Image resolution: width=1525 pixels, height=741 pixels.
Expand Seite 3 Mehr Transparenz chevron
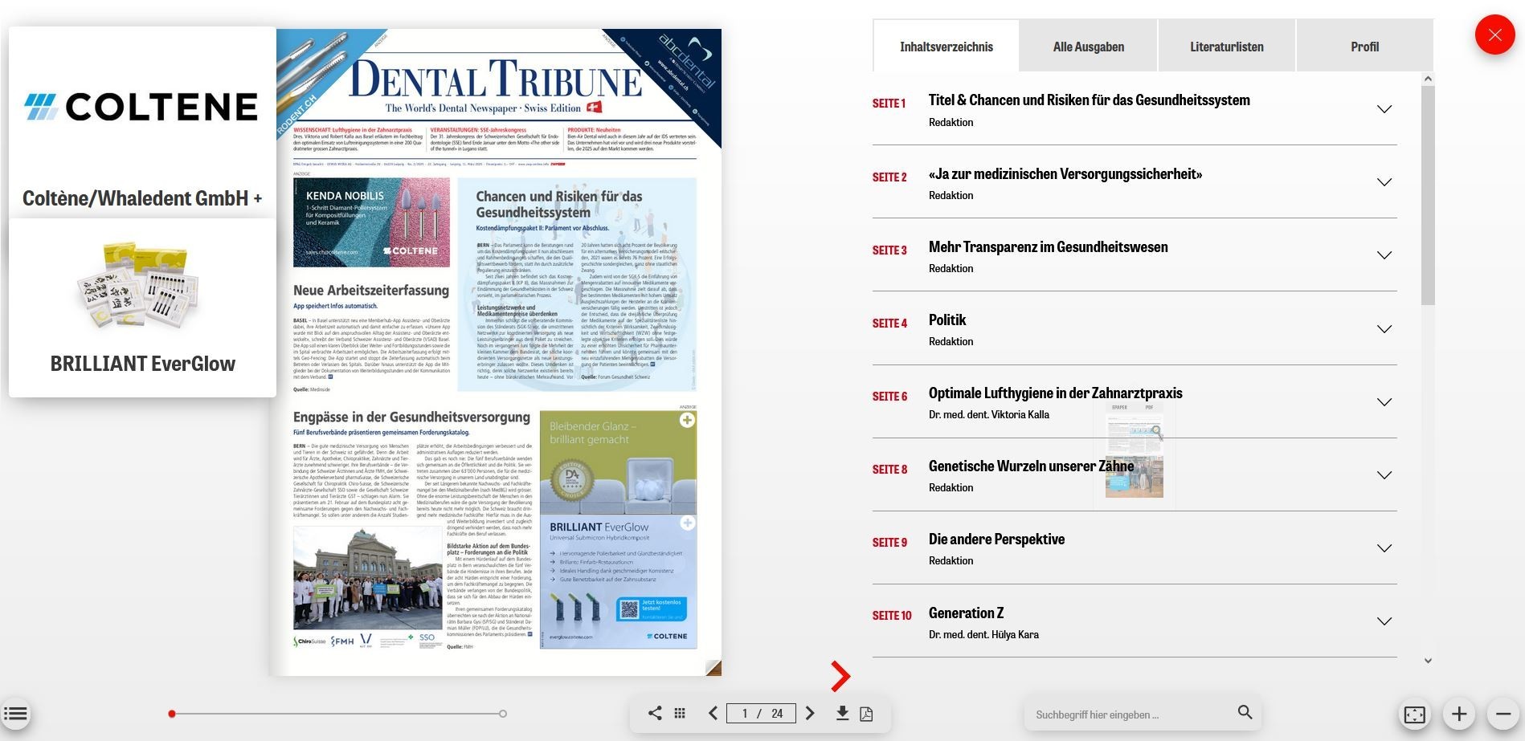point(1384,255)
